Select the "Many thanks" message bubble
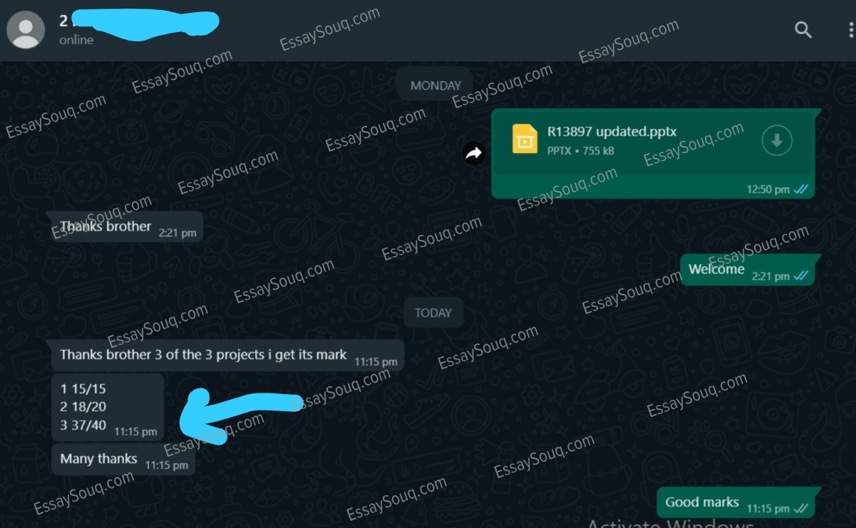 (x=123, y=460)
